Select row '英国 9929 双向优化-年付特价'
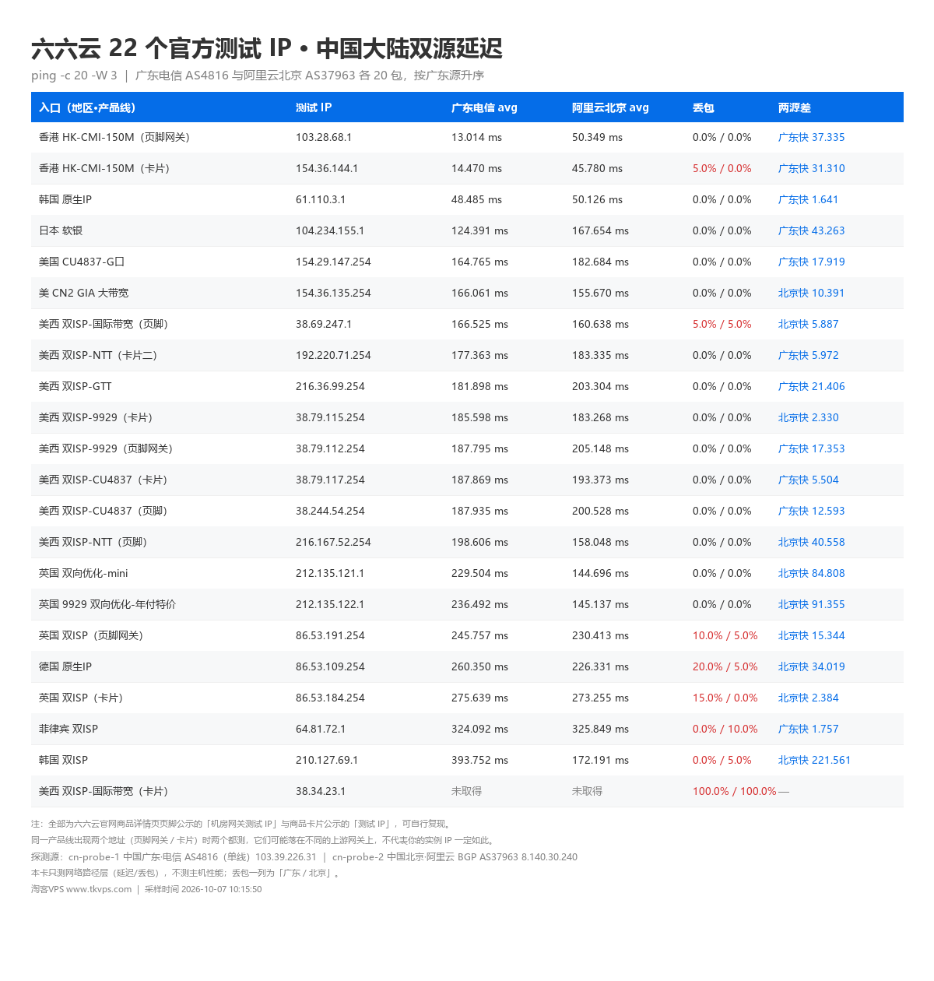Viewport: 934px width, 981px height. coord(467,604)
